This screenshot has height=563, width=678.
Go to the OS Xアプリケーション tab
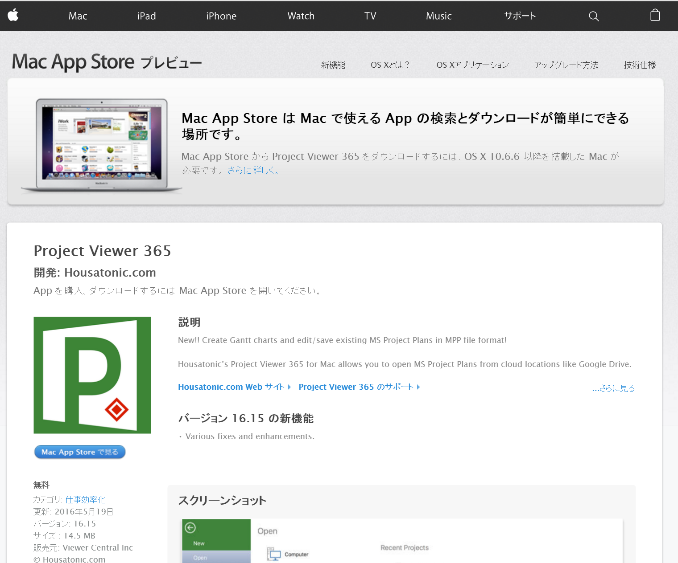[473, 65]
